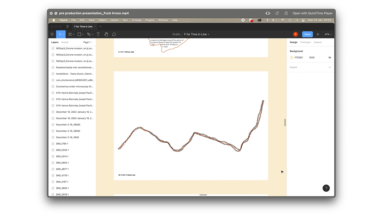Open the Figma home grid icon
This screenshot has width=383, height=215.
pos(68,27)
